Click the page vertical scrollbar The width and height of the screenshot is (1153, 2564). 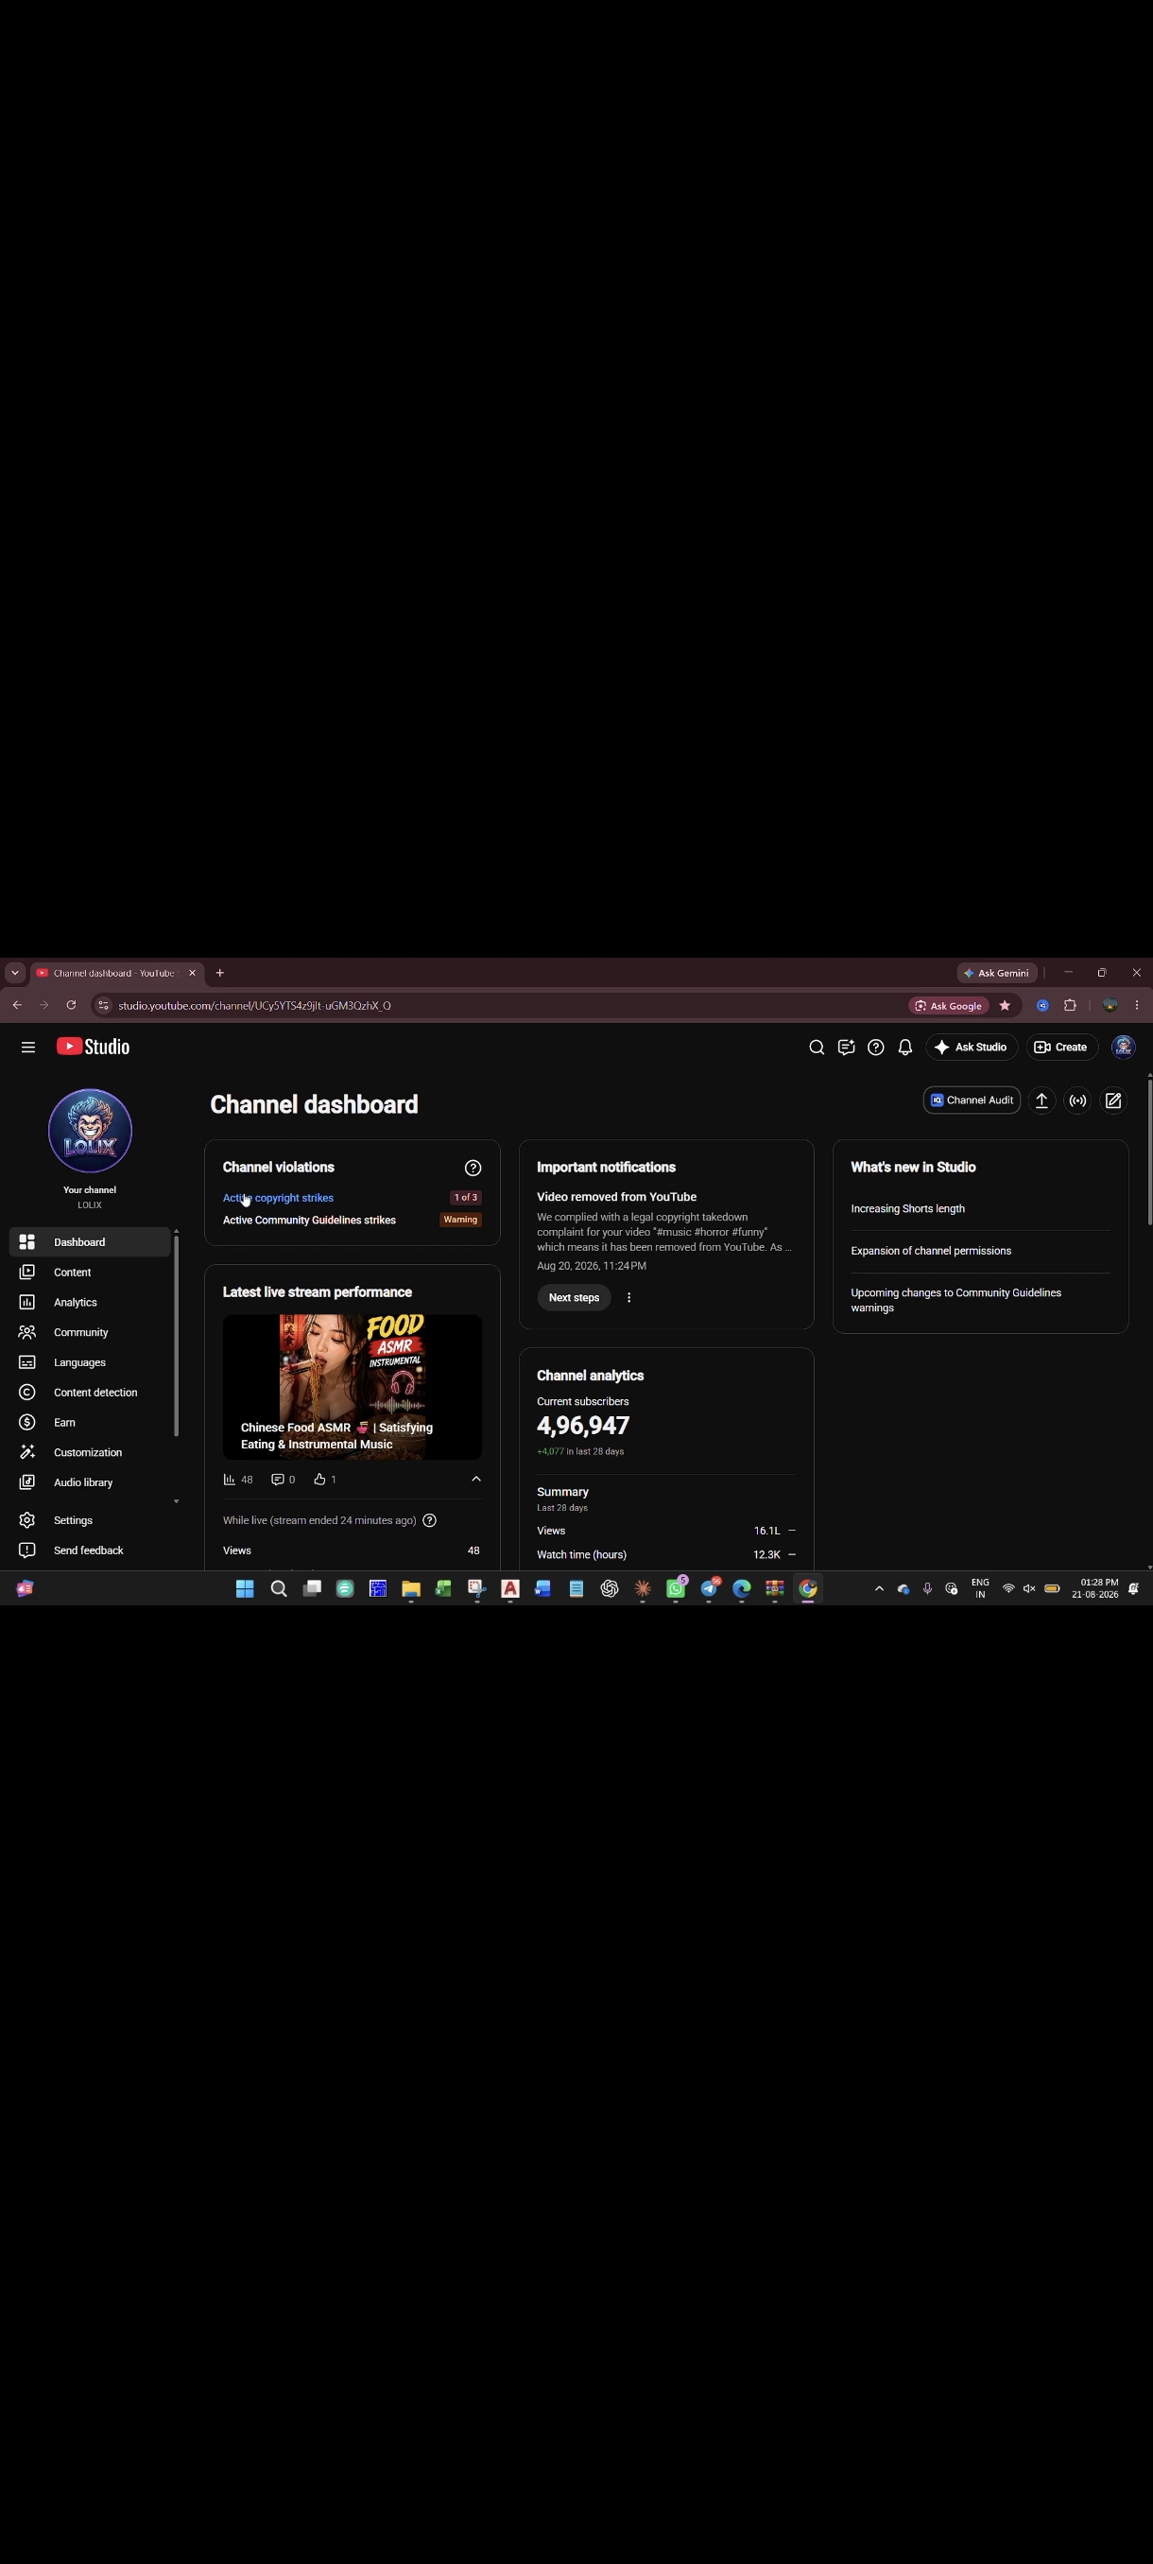[1149, 1154]
